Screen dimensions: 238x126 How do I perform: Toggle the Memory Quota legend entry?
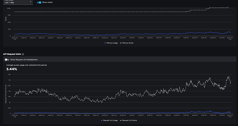point(127,43)
